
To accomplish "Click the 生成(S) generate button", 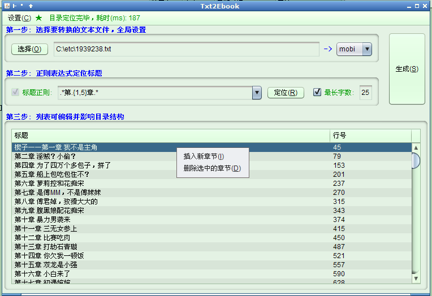I will pyautogui.click(x=407, y=69).
